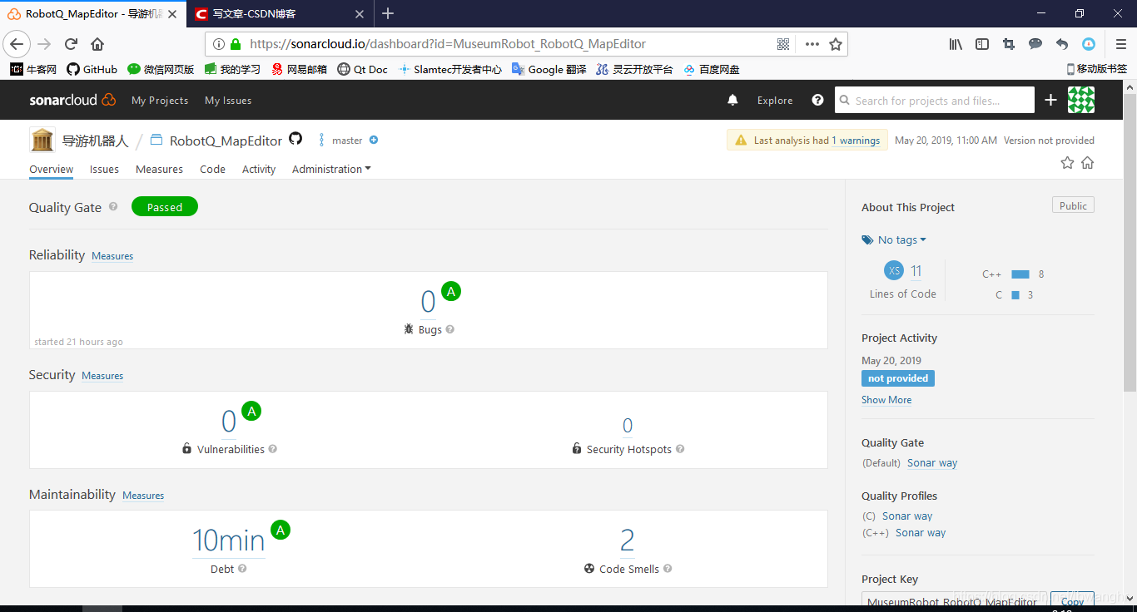Open the Measures tab

(159, 169)
